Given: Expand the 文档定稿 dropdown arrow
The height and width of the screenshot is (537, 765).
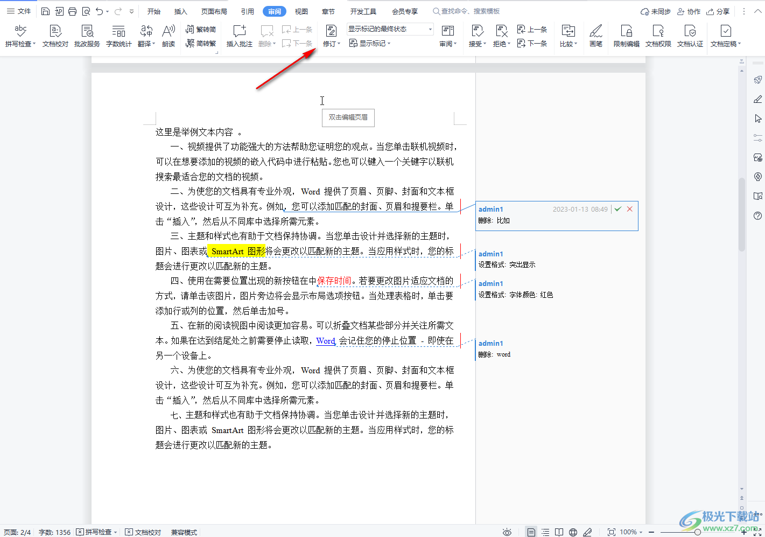Looking at the screenshot, I should click(739, 44).
